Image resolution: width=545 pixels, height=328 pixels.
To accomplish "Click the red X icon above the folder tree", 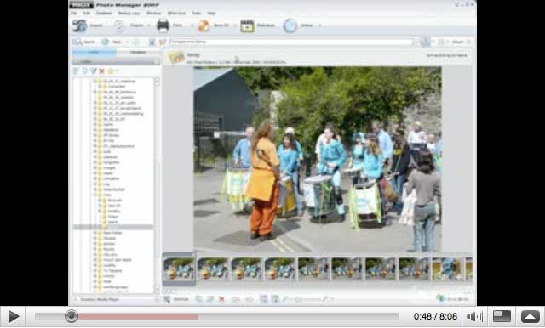I will (102, 71).
